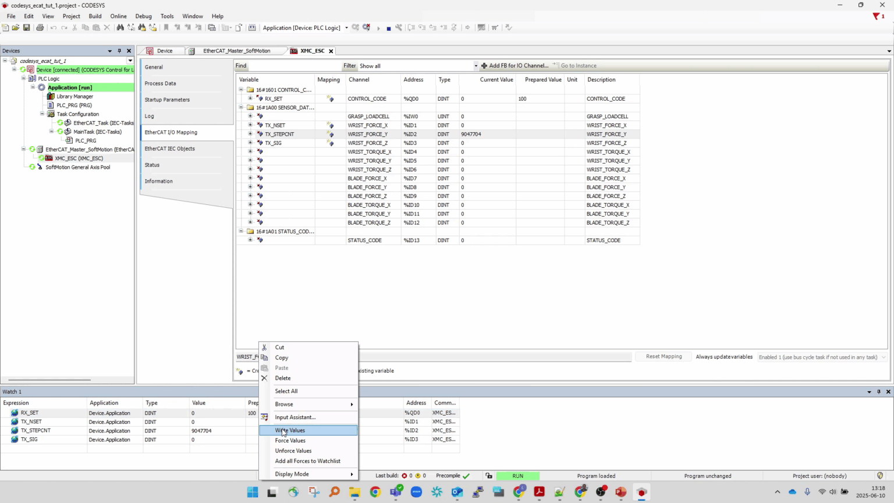Open the Always update variables dropdown

point(821,357)
